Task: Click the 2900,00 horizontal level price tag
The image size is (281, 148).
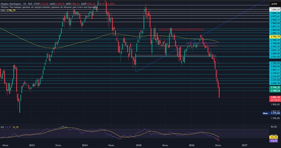Action: (275, 23)
